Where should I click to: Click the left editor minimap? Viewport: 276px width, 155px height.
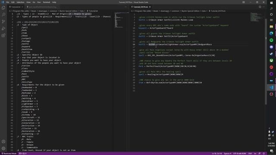click(121, 20)
